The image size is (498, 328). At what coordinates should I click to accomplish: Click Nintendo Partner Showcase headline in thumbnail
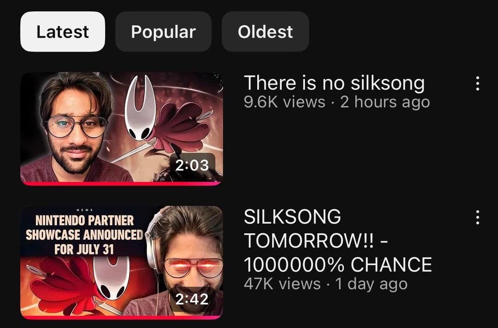coord(84,235)
